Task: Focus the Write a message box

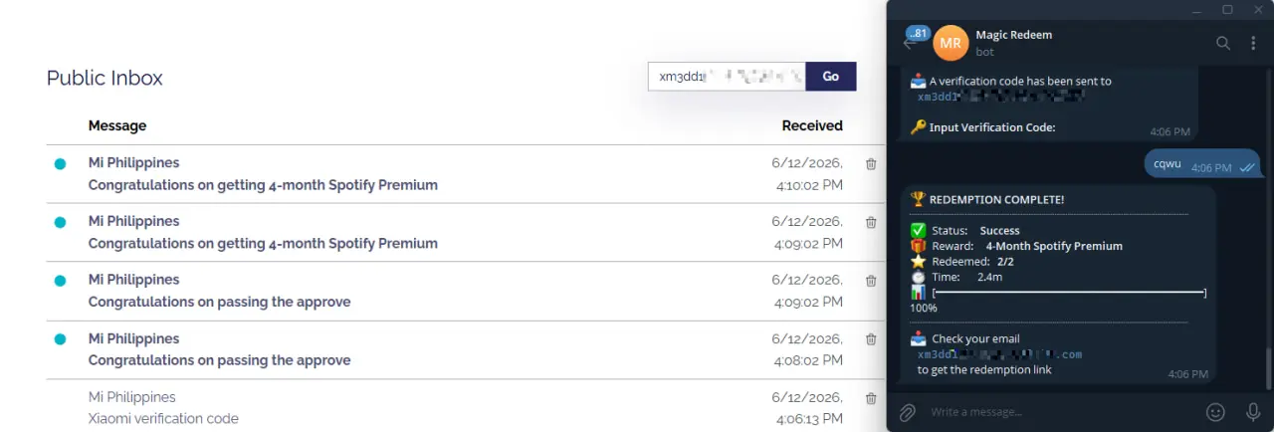Action: (1060, 412)
